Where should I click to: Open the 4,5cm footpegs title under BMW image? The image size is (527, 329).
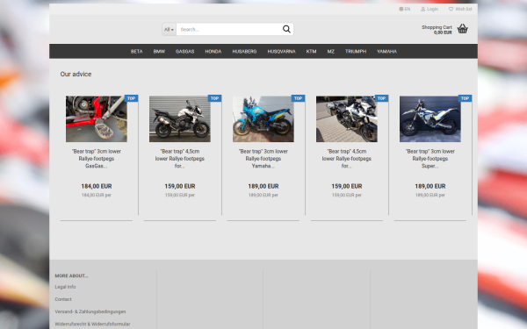click(x=347, y=159)
